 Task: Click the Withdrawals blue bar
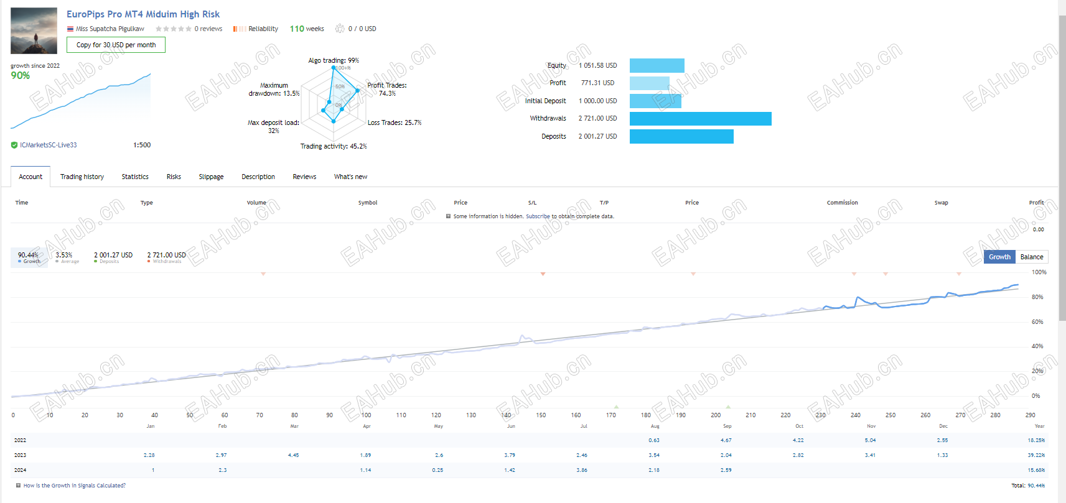click(x=701, y=119)
